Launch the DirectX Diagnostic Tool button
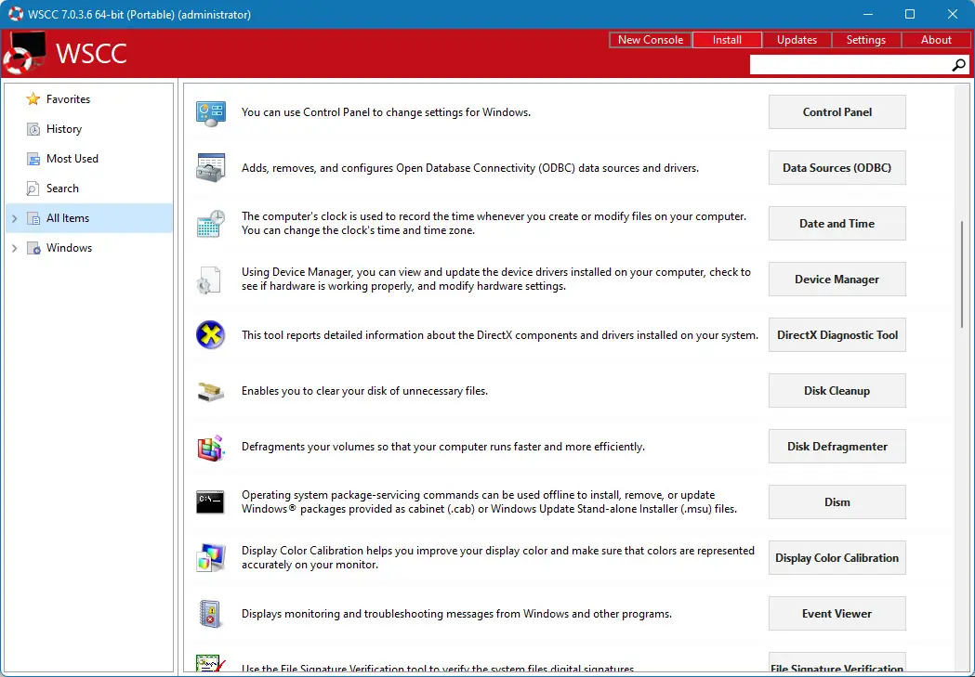 [837, 334]
